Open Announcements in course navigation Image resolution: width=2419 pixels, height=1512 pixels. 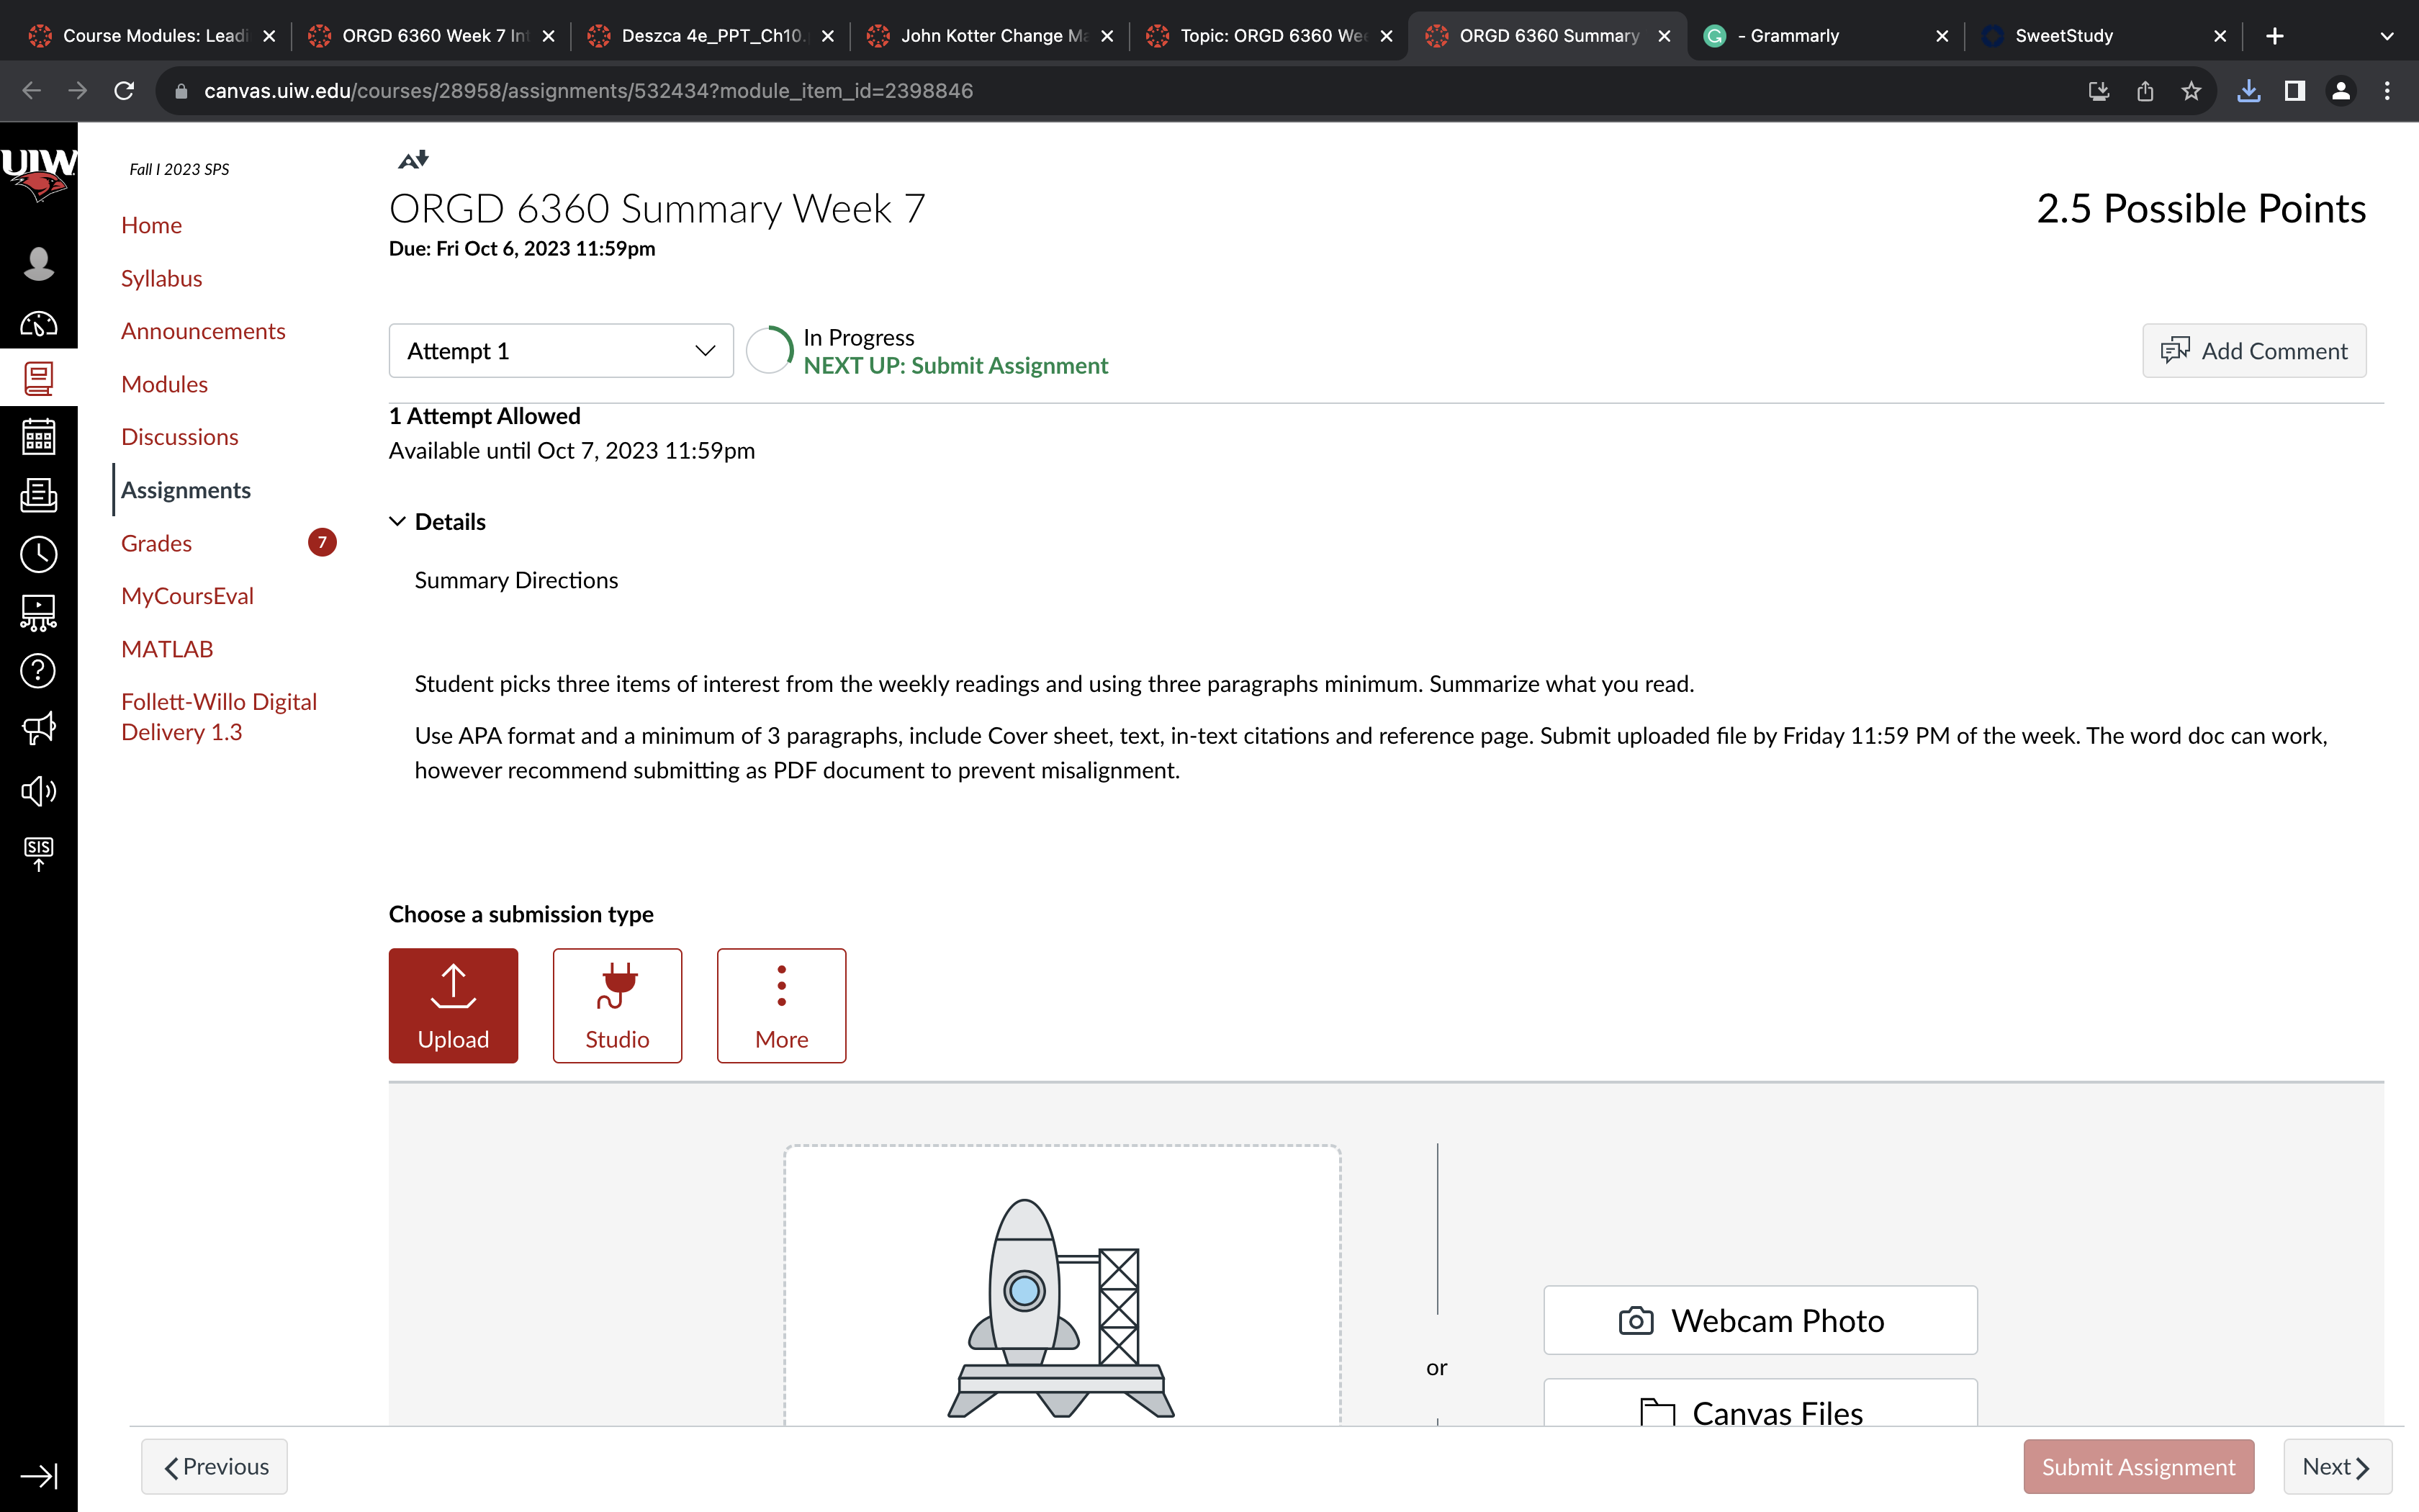click(203, 331)
